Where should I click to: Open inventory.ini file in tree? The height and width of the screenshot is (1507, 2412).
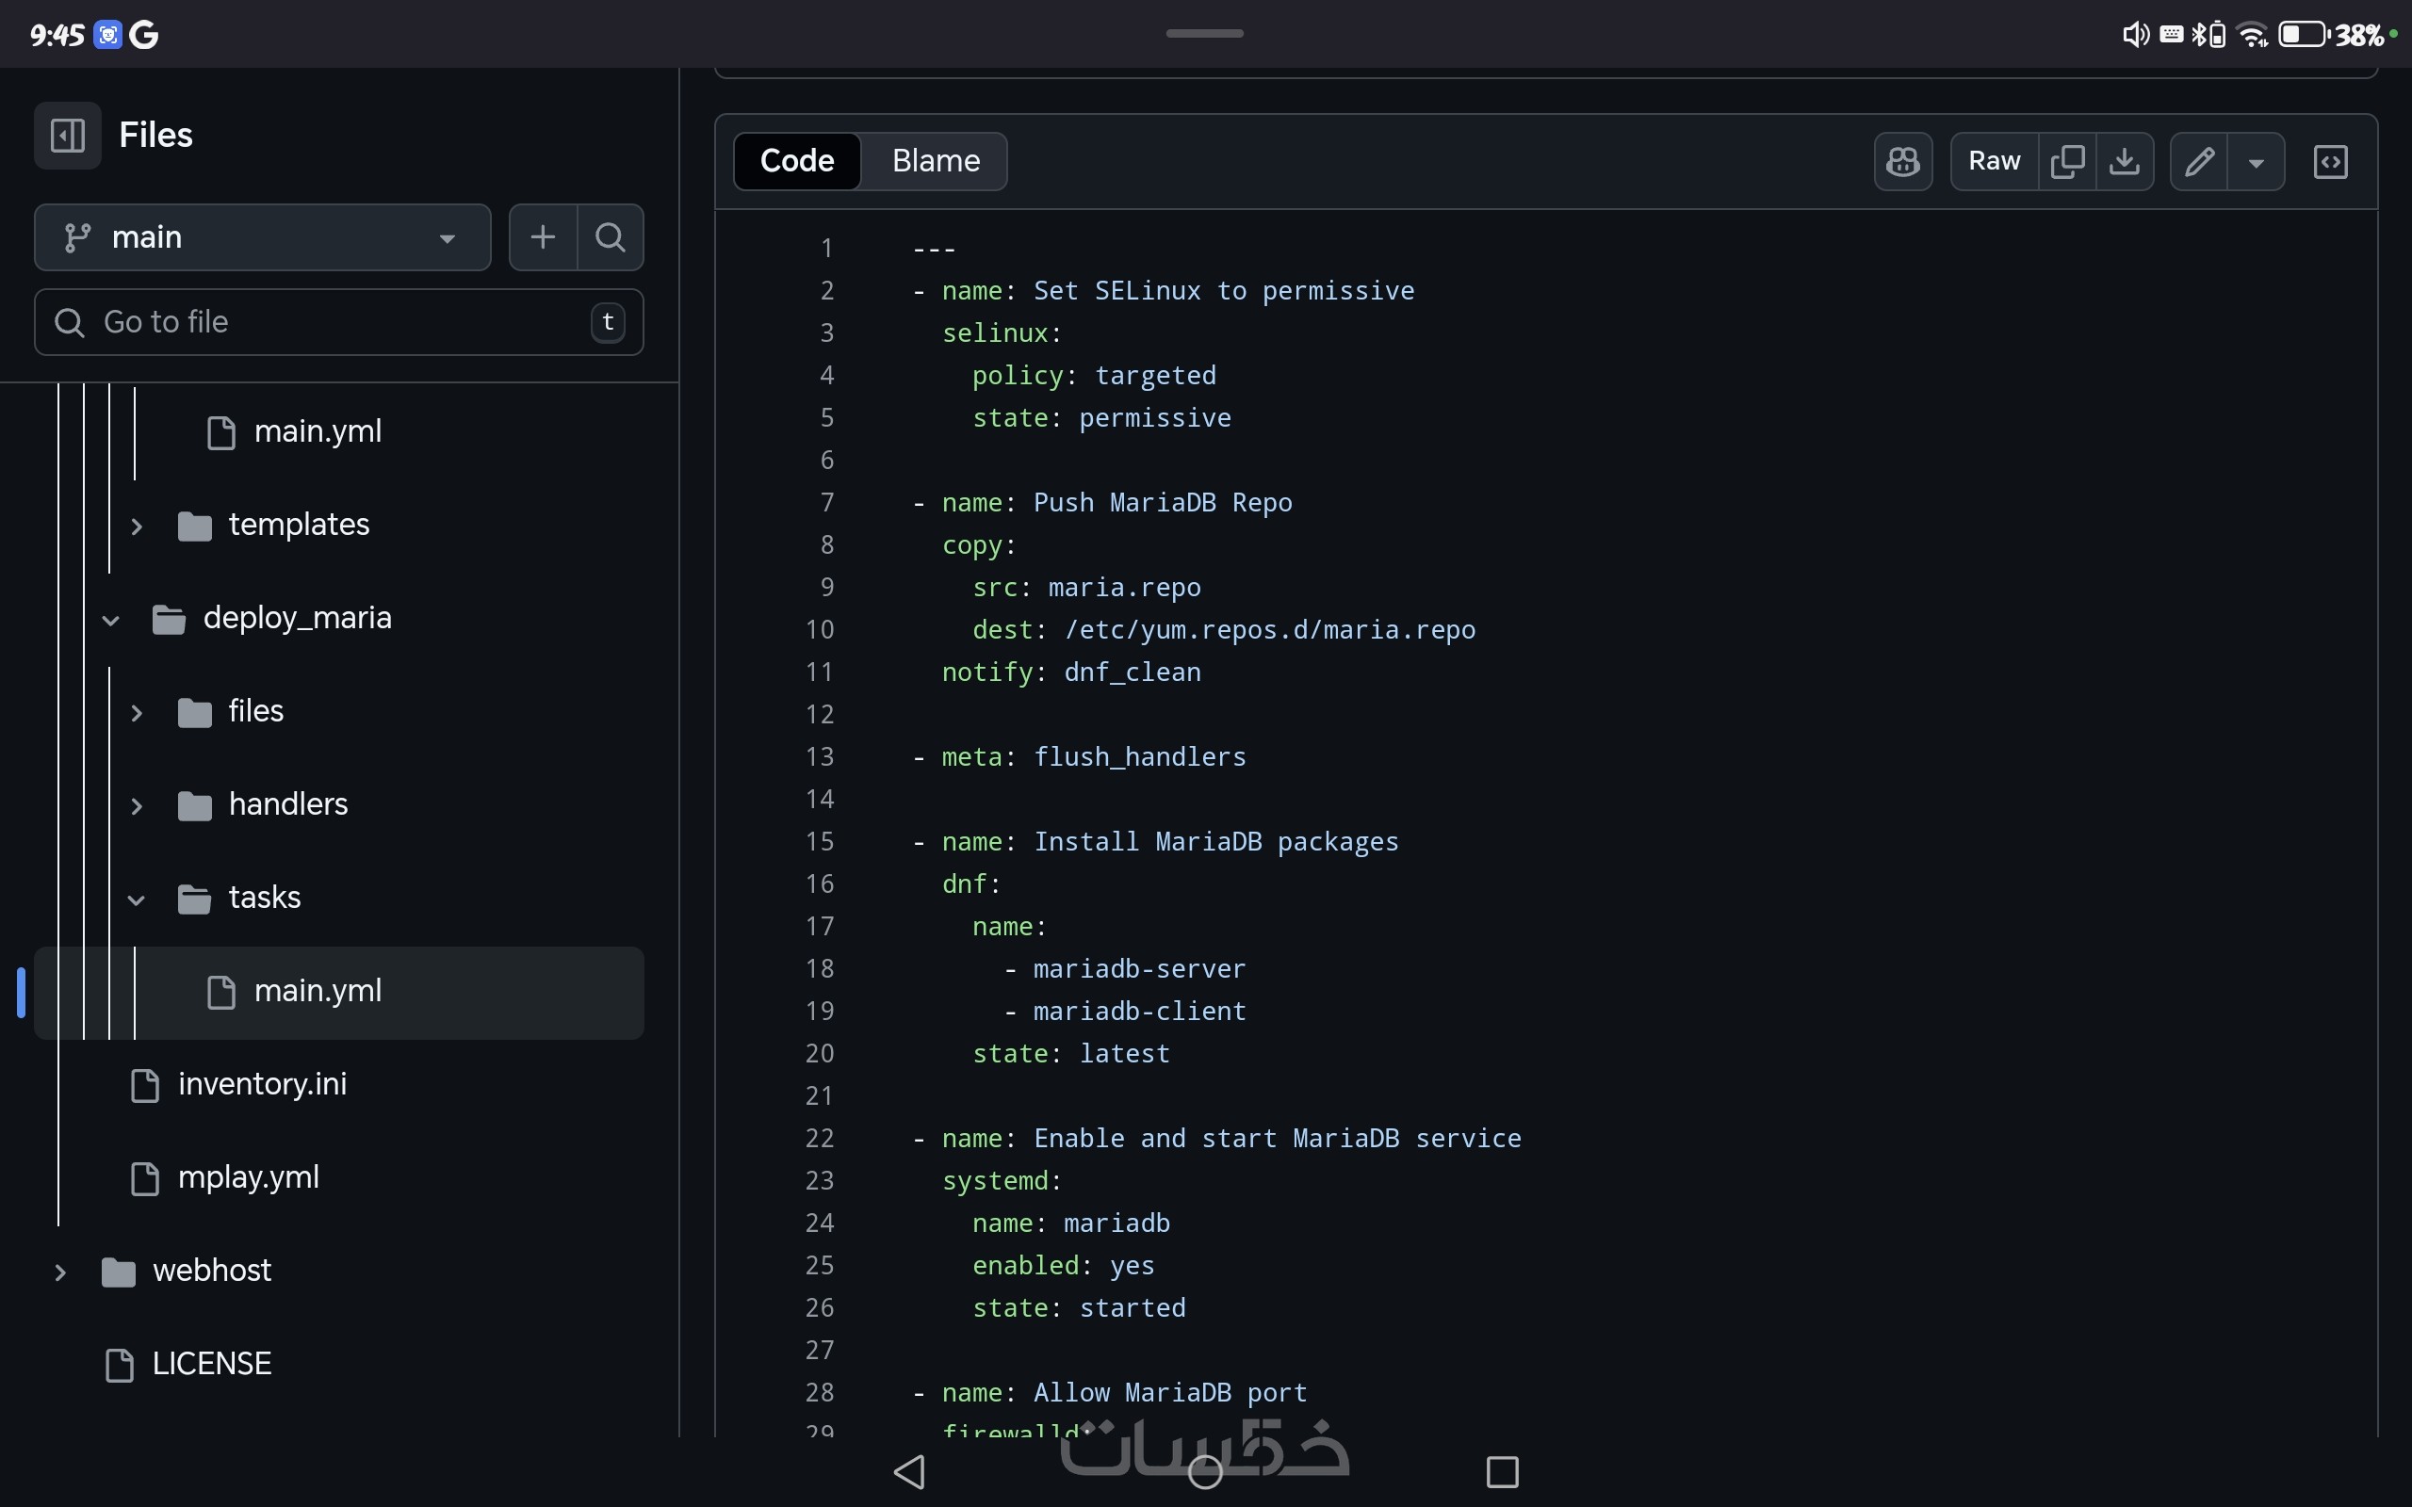[x=262, y=1084]
